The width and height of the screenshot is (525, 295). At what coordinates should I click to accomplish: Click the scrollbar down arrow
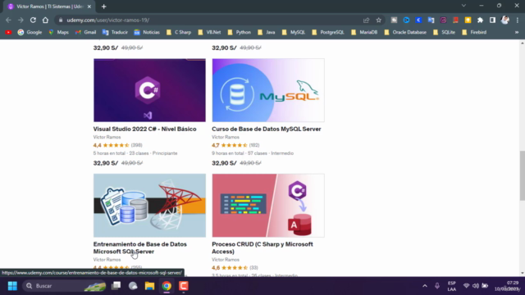coord(522,273)
